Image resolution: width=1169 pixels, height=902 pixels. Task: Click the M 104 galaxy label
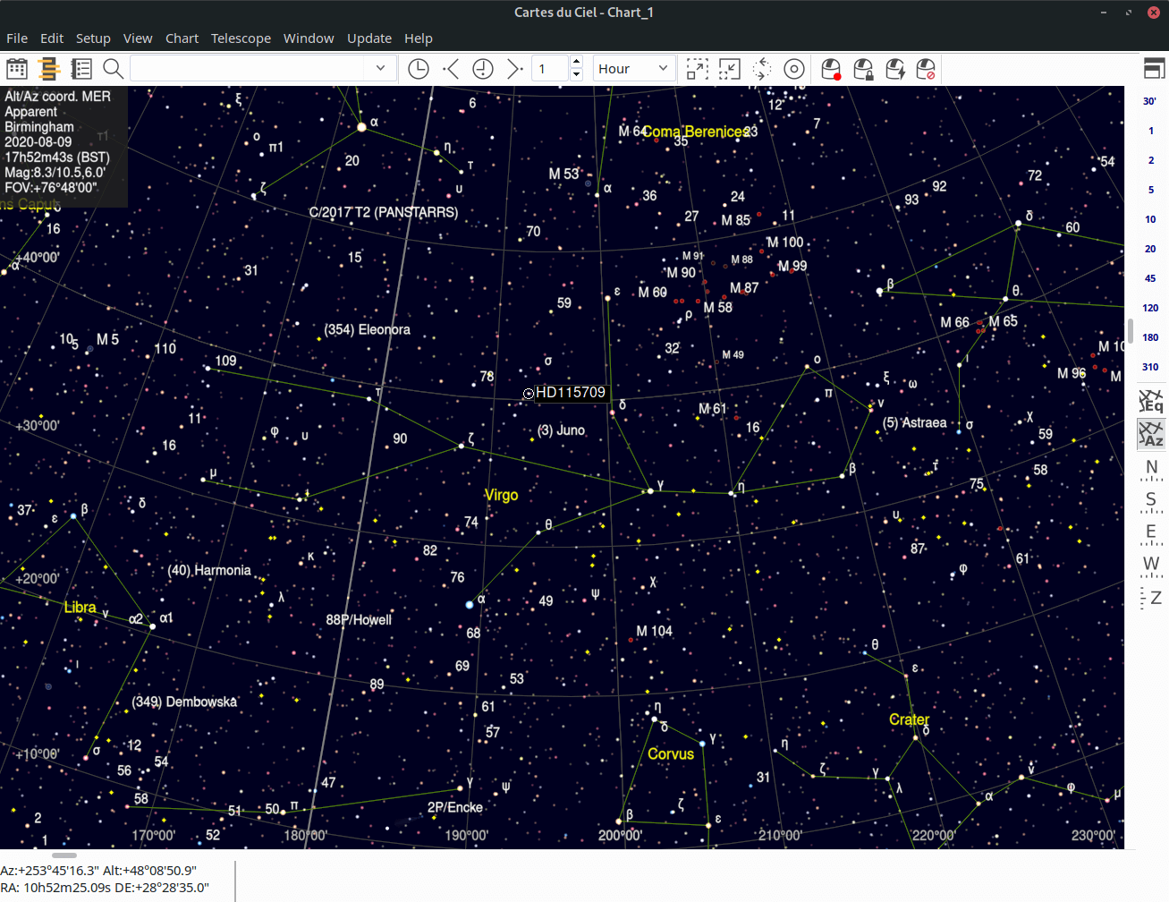click(654, 631)
